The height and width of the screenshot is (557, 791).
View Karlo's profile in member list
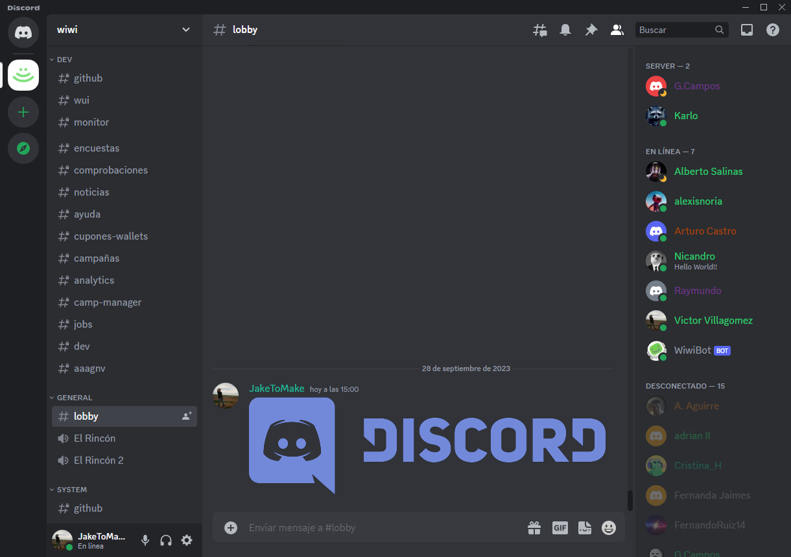click(x=712, y=116)
